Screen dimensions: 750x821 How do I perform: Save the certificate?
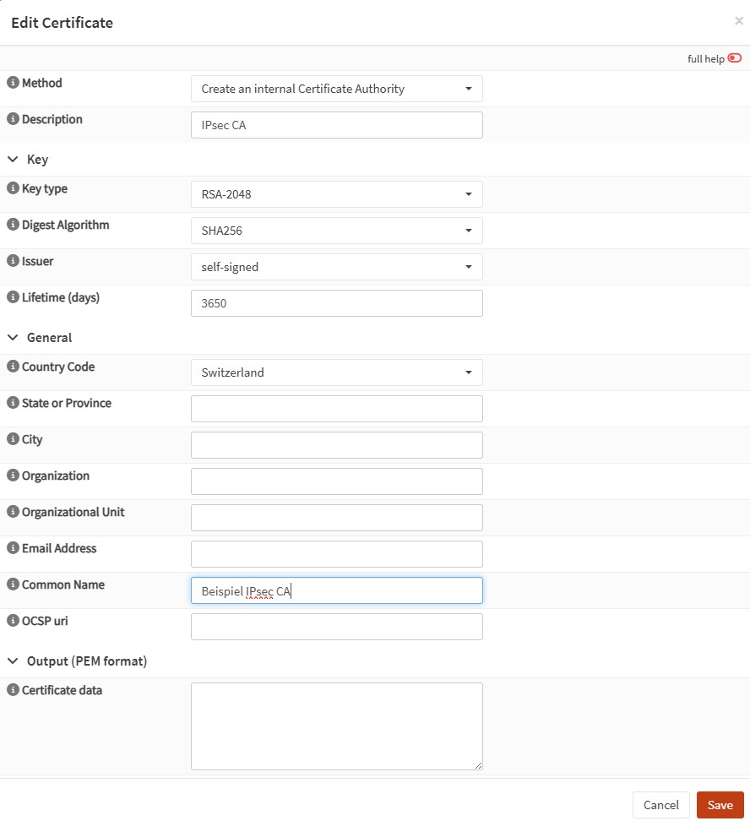[x=720, y=805]
